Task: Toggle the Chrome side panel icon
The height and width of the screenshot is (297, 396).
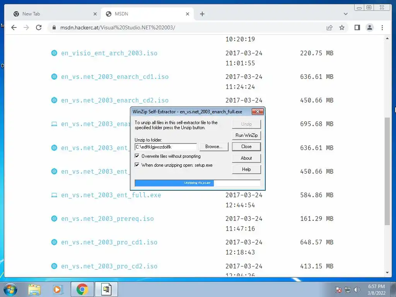Action: 357,27
